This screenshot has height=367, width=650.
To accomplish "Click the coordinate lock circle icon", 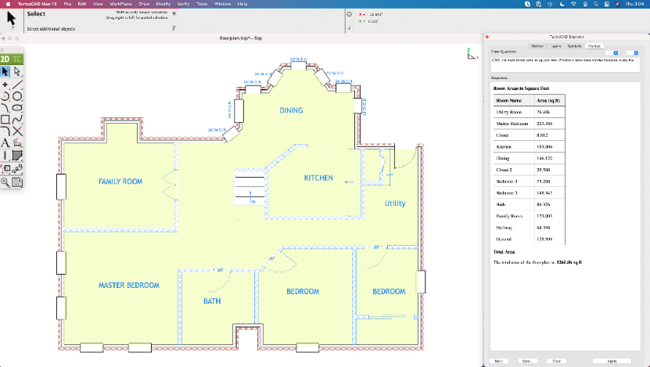I will click(x=350, y=14).
